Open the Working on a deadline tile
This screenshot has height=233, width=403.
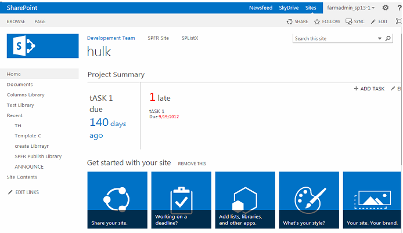pos(181,200)
